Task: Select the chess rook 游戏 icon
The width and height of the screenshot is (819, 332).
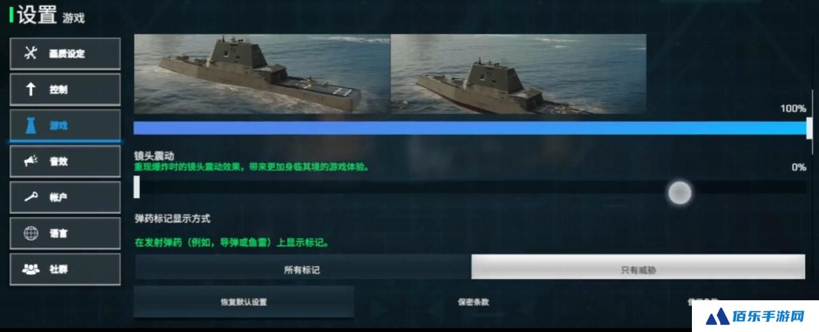Action: click(x=30, y=125)
